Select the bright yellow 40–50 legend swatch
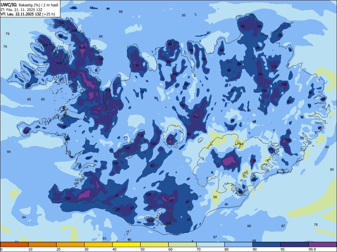 [126, 245]
